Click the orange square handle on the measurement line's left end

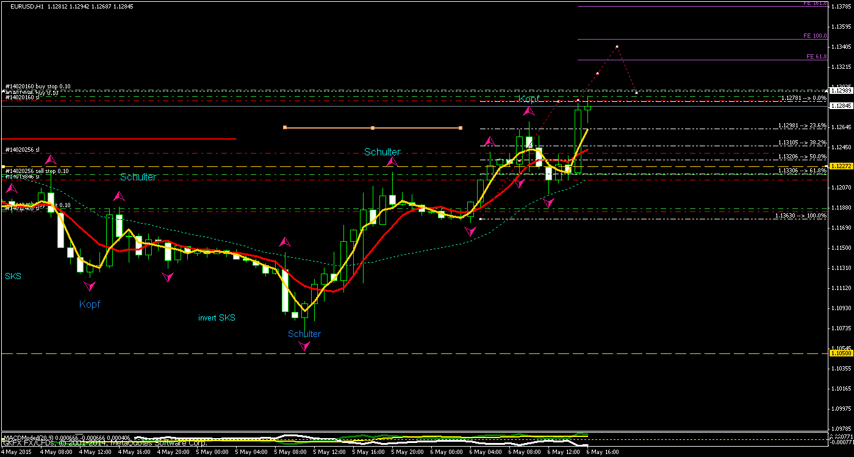click(284, 127)
